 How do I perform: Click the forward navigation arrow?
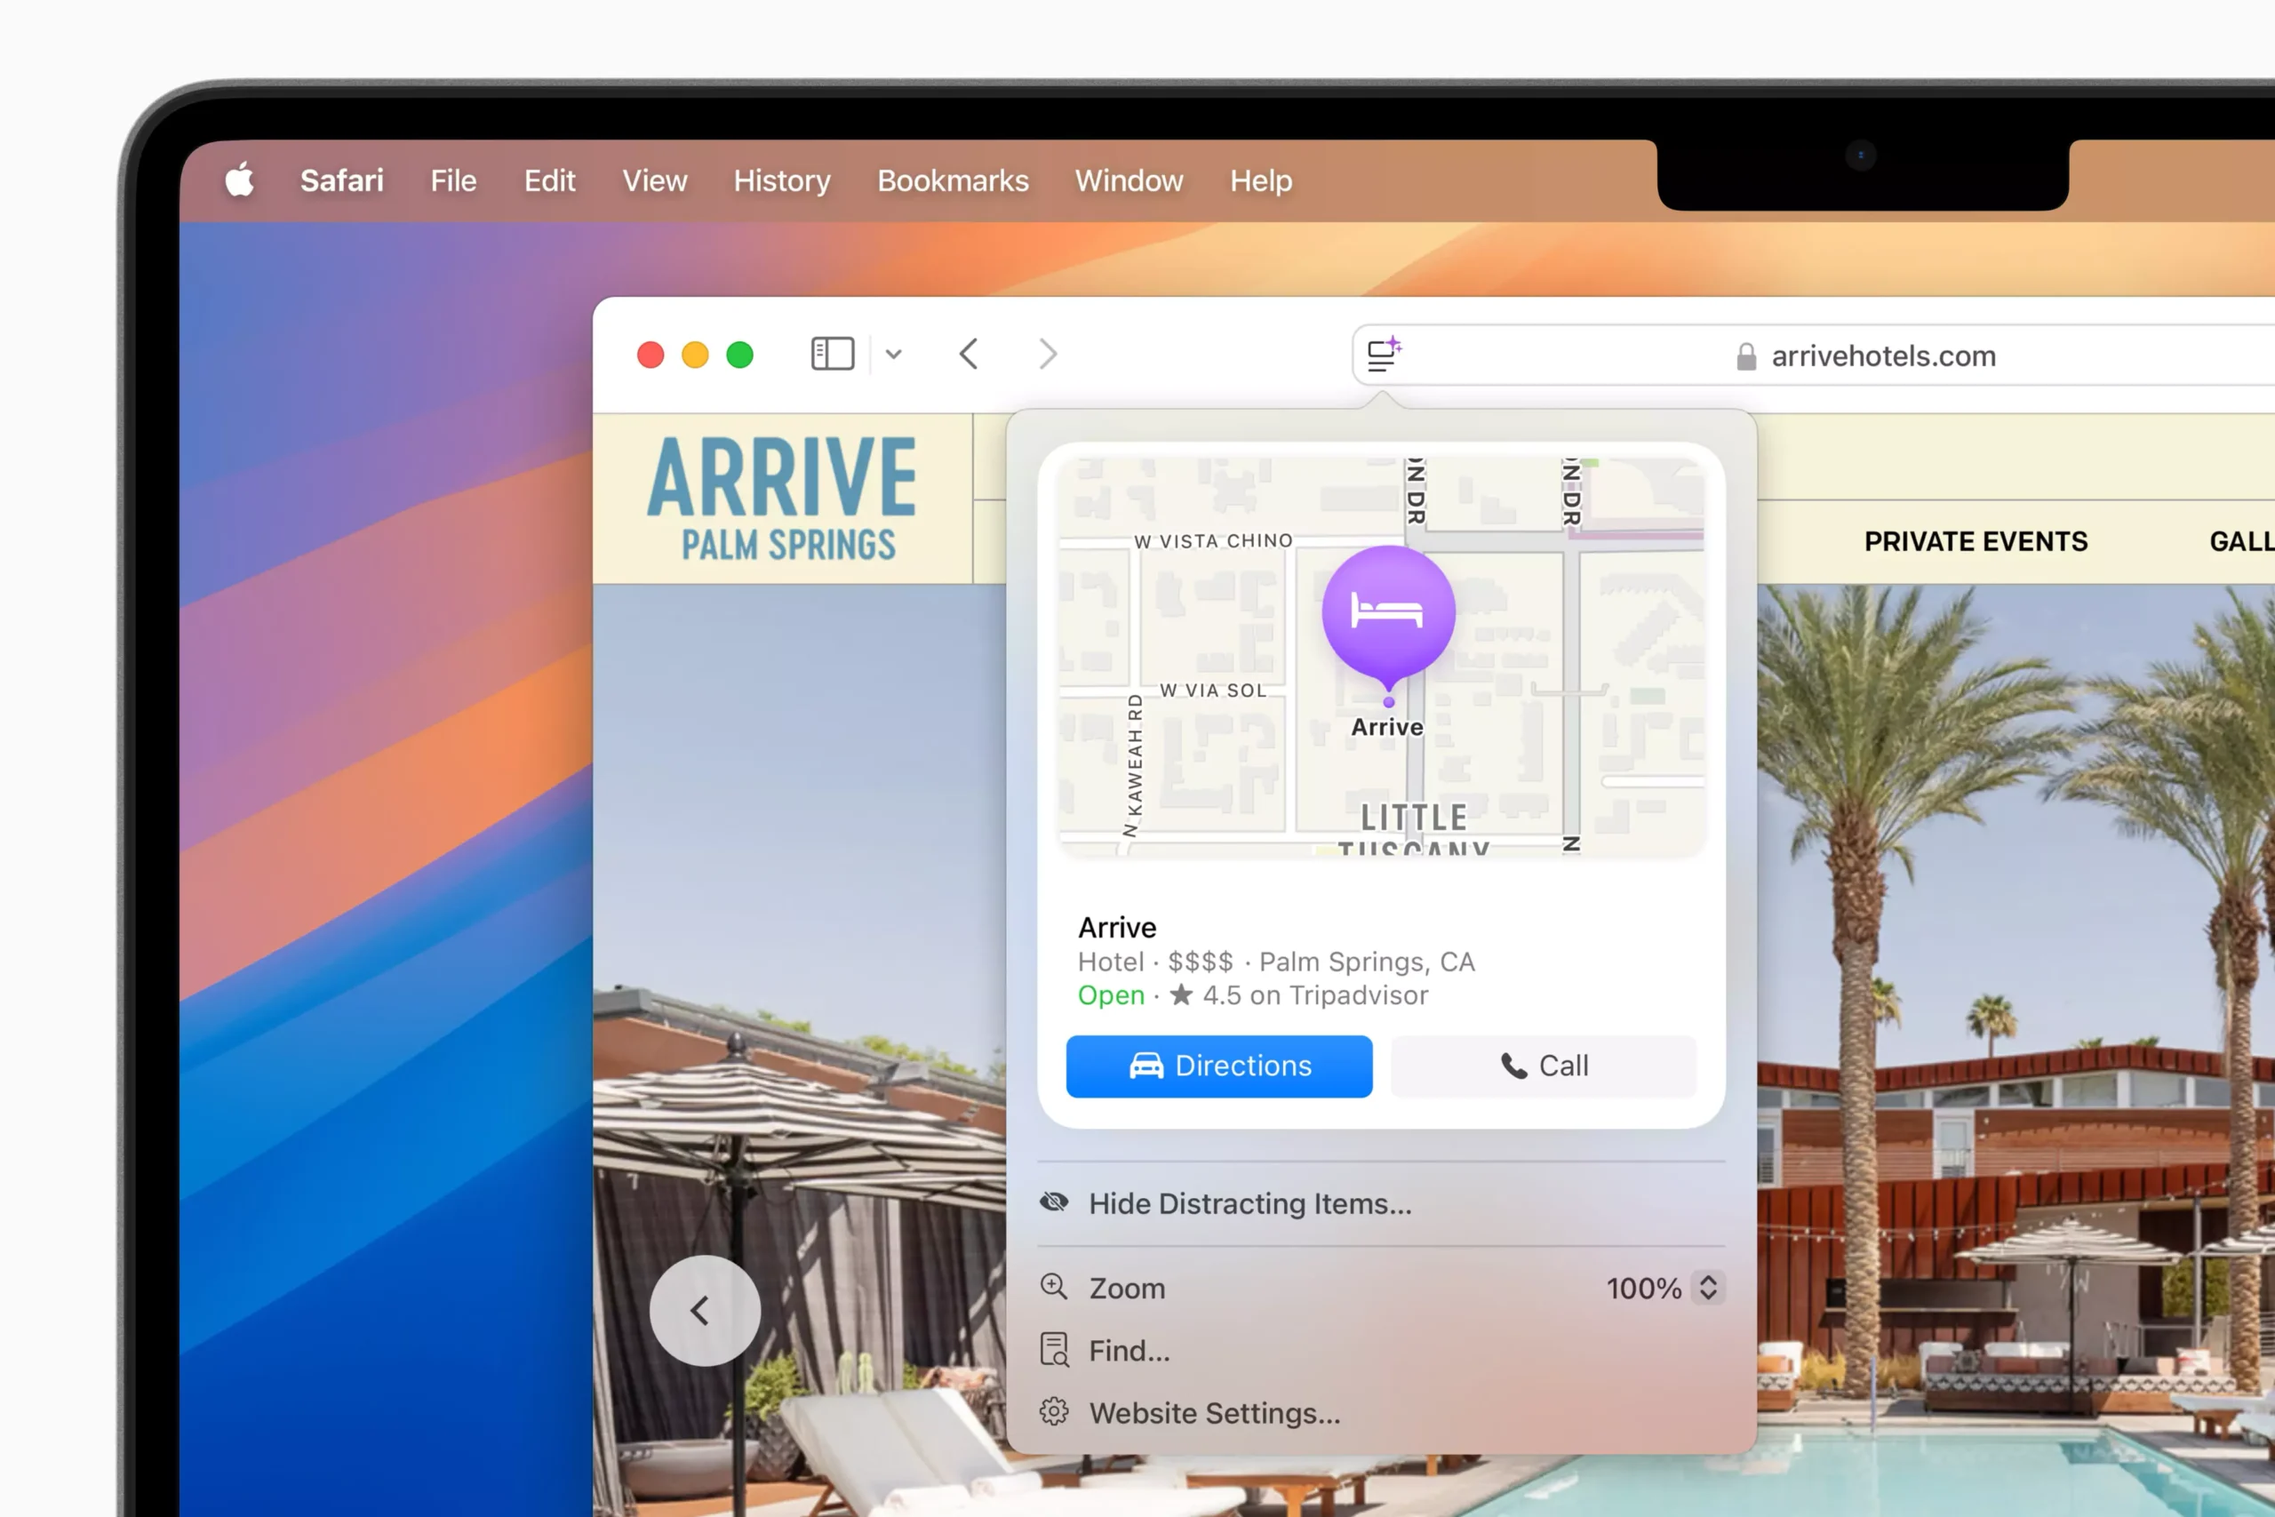click(1048, 354)
